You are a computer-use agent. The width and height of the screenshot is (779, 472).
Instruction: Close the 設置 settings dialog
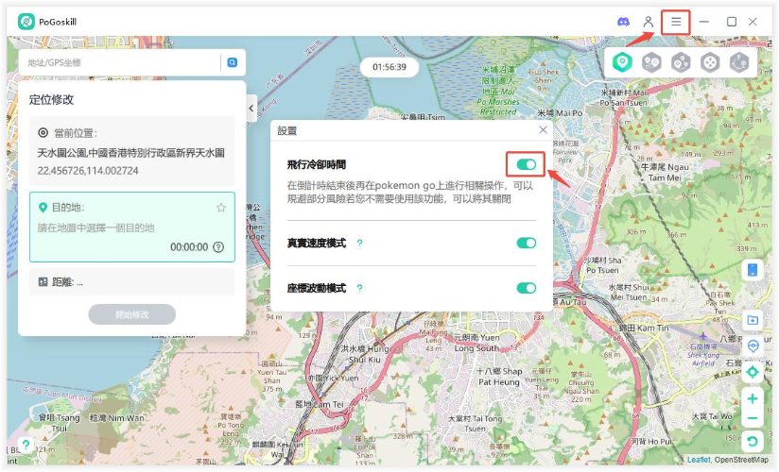pyautogui.click(x=543, y=130)
